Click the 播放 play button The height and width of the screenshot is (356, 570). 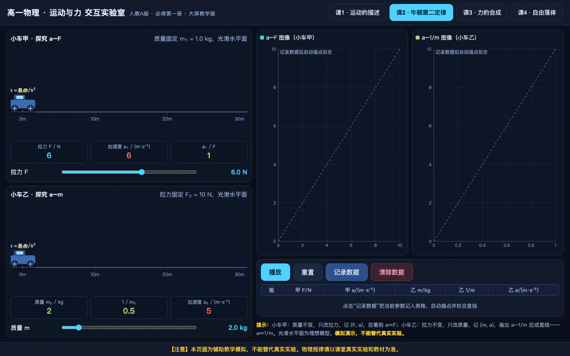click(275, 272)
